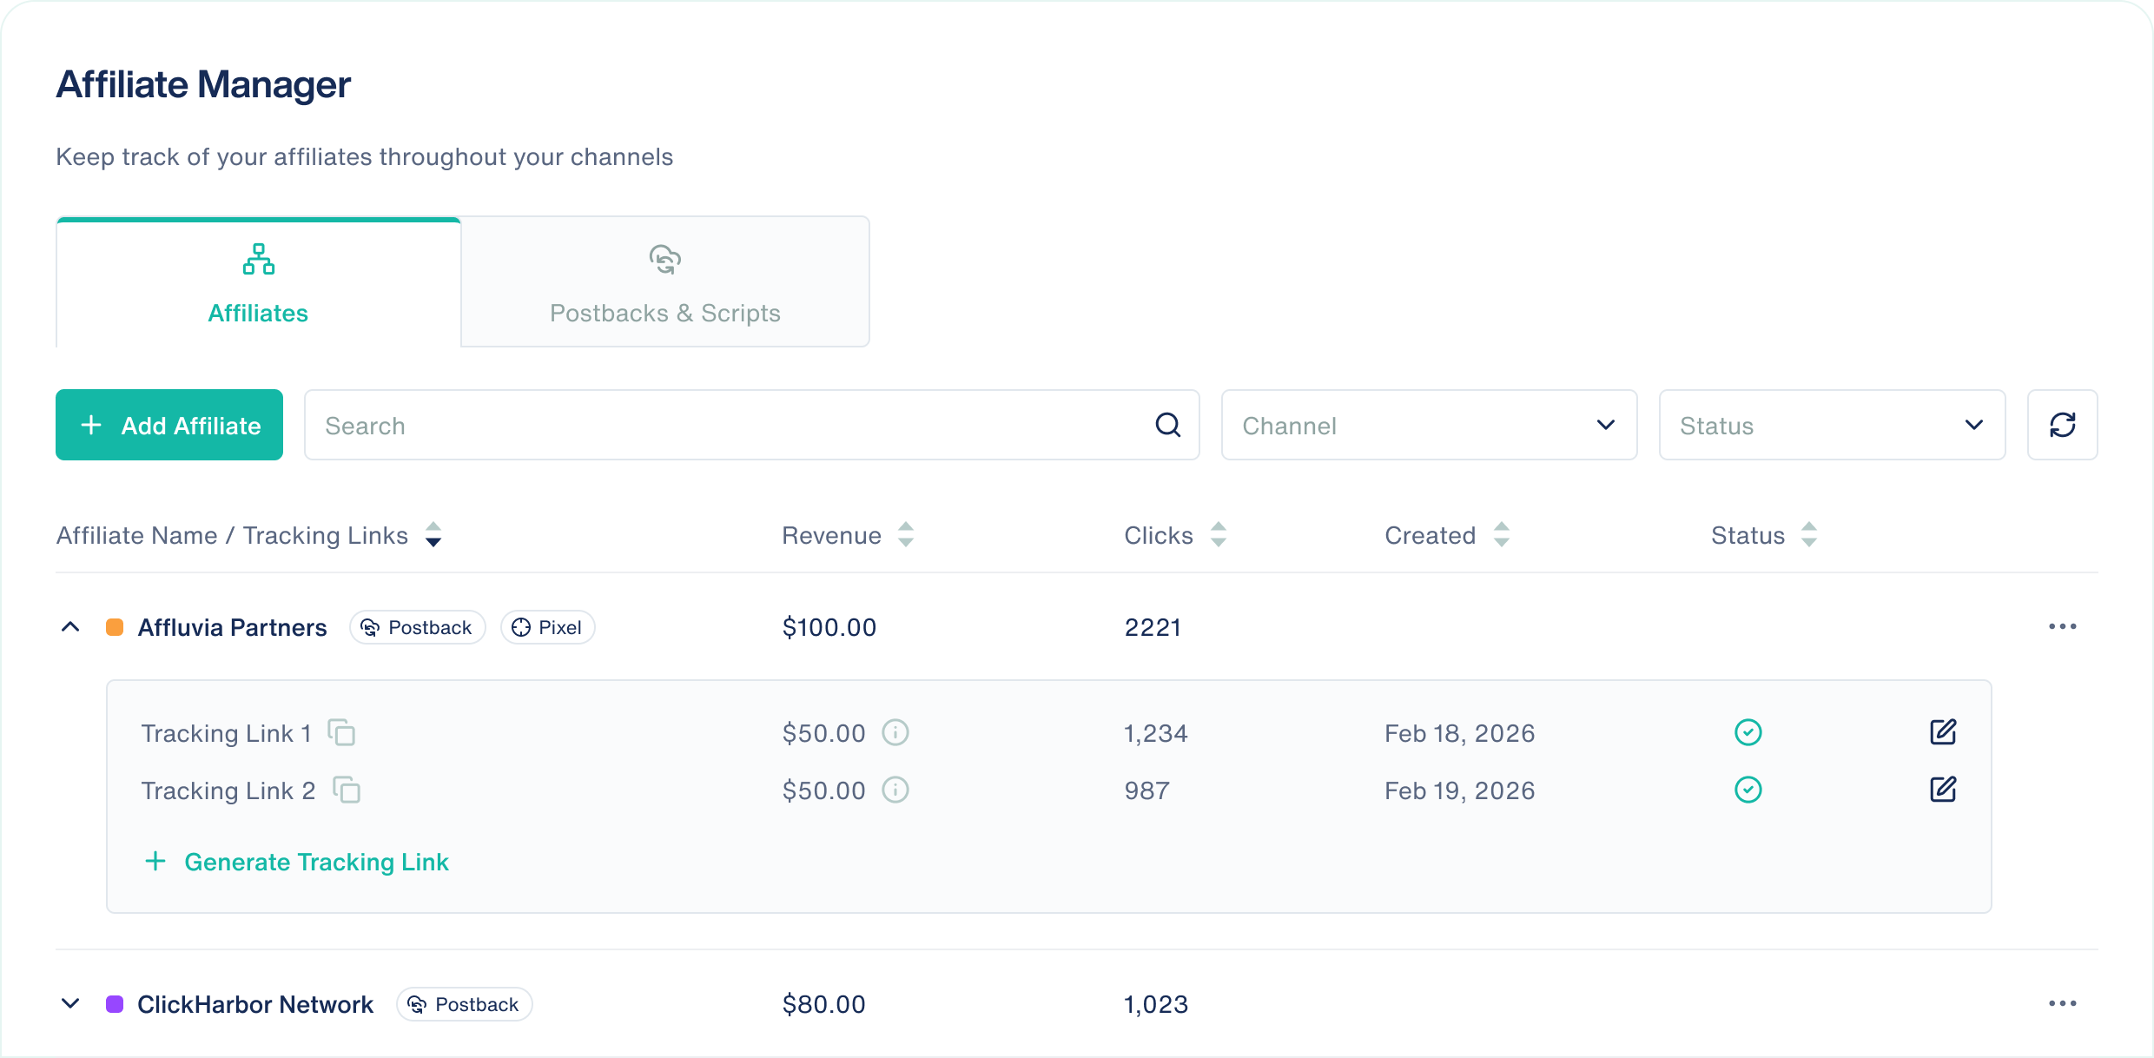Click the orange Affluvia Partners color swatch
The height and width of the screenshot is (1058, 2154).
pos(115,627)
